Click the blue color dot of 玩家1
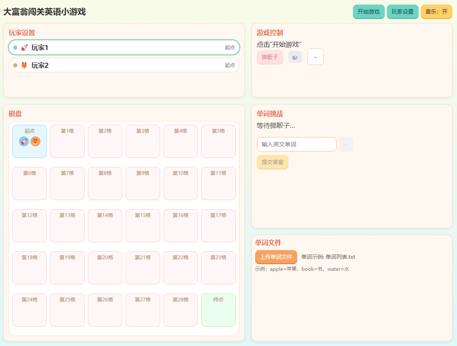457x346 pixels. tap(15, 48)
